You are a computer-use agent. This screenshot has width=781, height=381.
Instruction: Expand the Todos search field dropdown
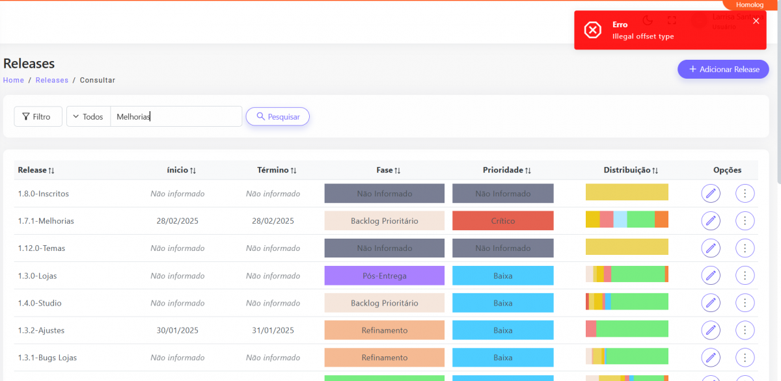pos(89,116)
